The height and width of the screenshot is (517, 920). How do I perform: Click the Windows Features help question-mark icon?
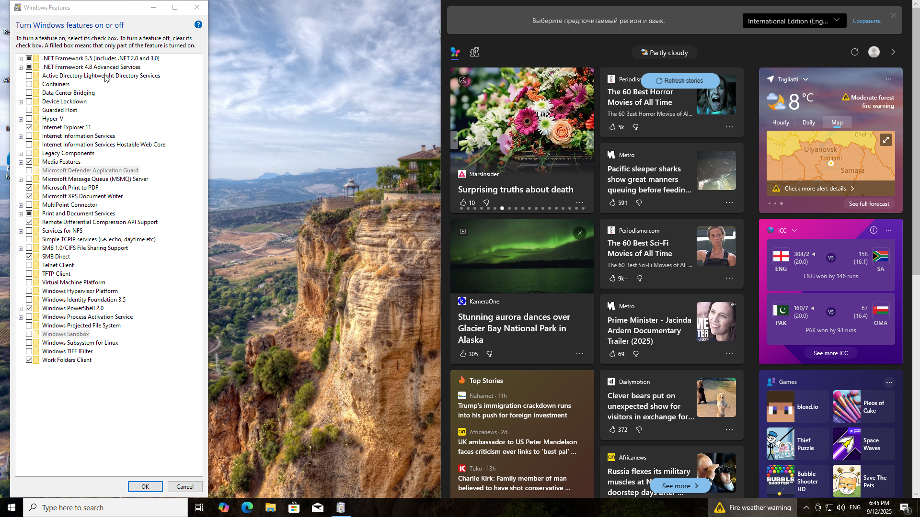(198, 24)
